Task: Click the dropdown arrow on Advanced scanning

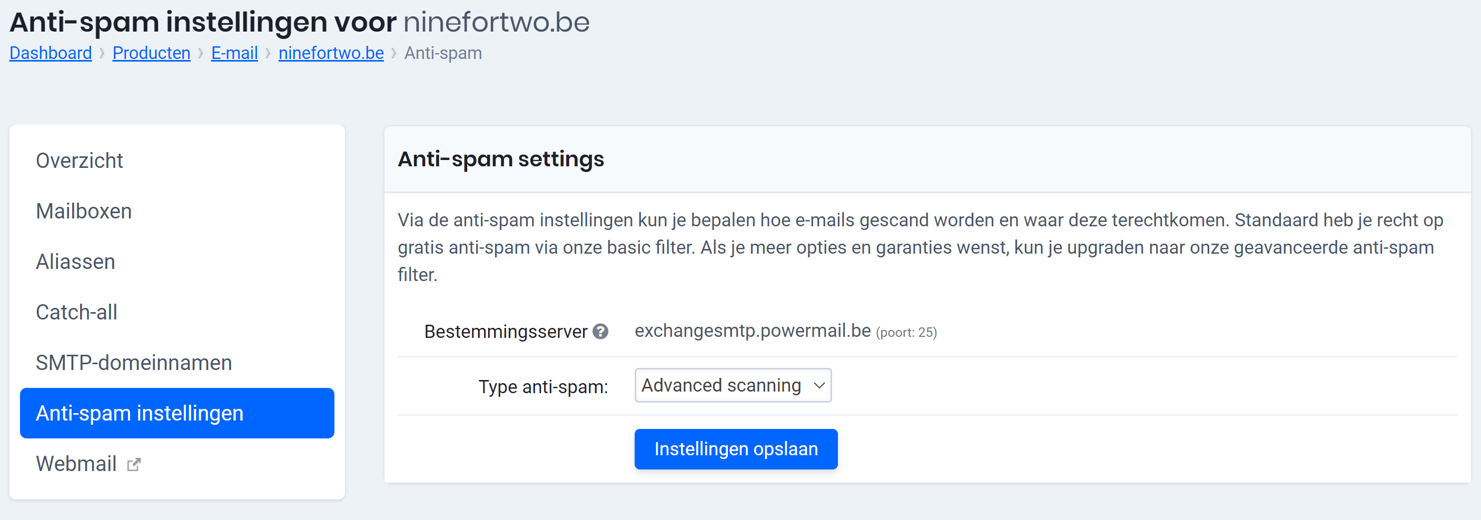Action: pyautogui.click(x=818, y=386)
